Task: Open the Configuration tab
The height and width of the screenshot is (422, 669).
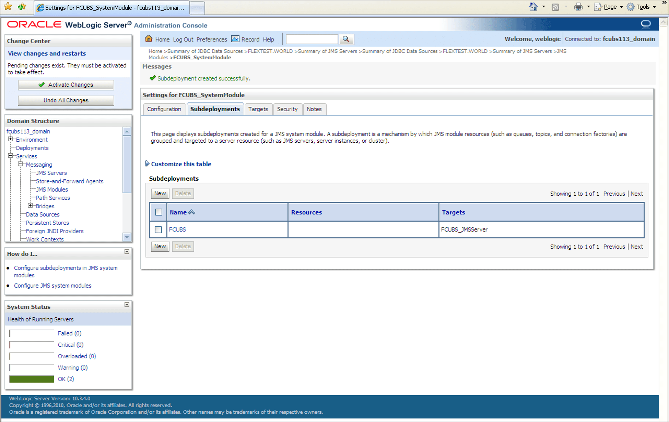Action: click(x=164, y=109)
